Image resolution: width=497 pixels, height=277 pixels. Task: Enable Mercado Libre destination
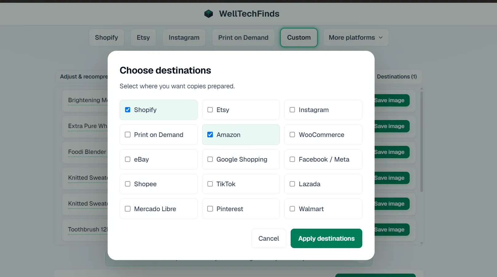pos(128,209)
